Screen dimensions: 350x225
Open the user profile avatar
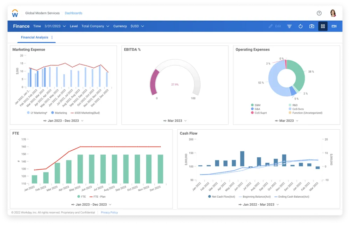pyautogui.click(x=333, y=13)
